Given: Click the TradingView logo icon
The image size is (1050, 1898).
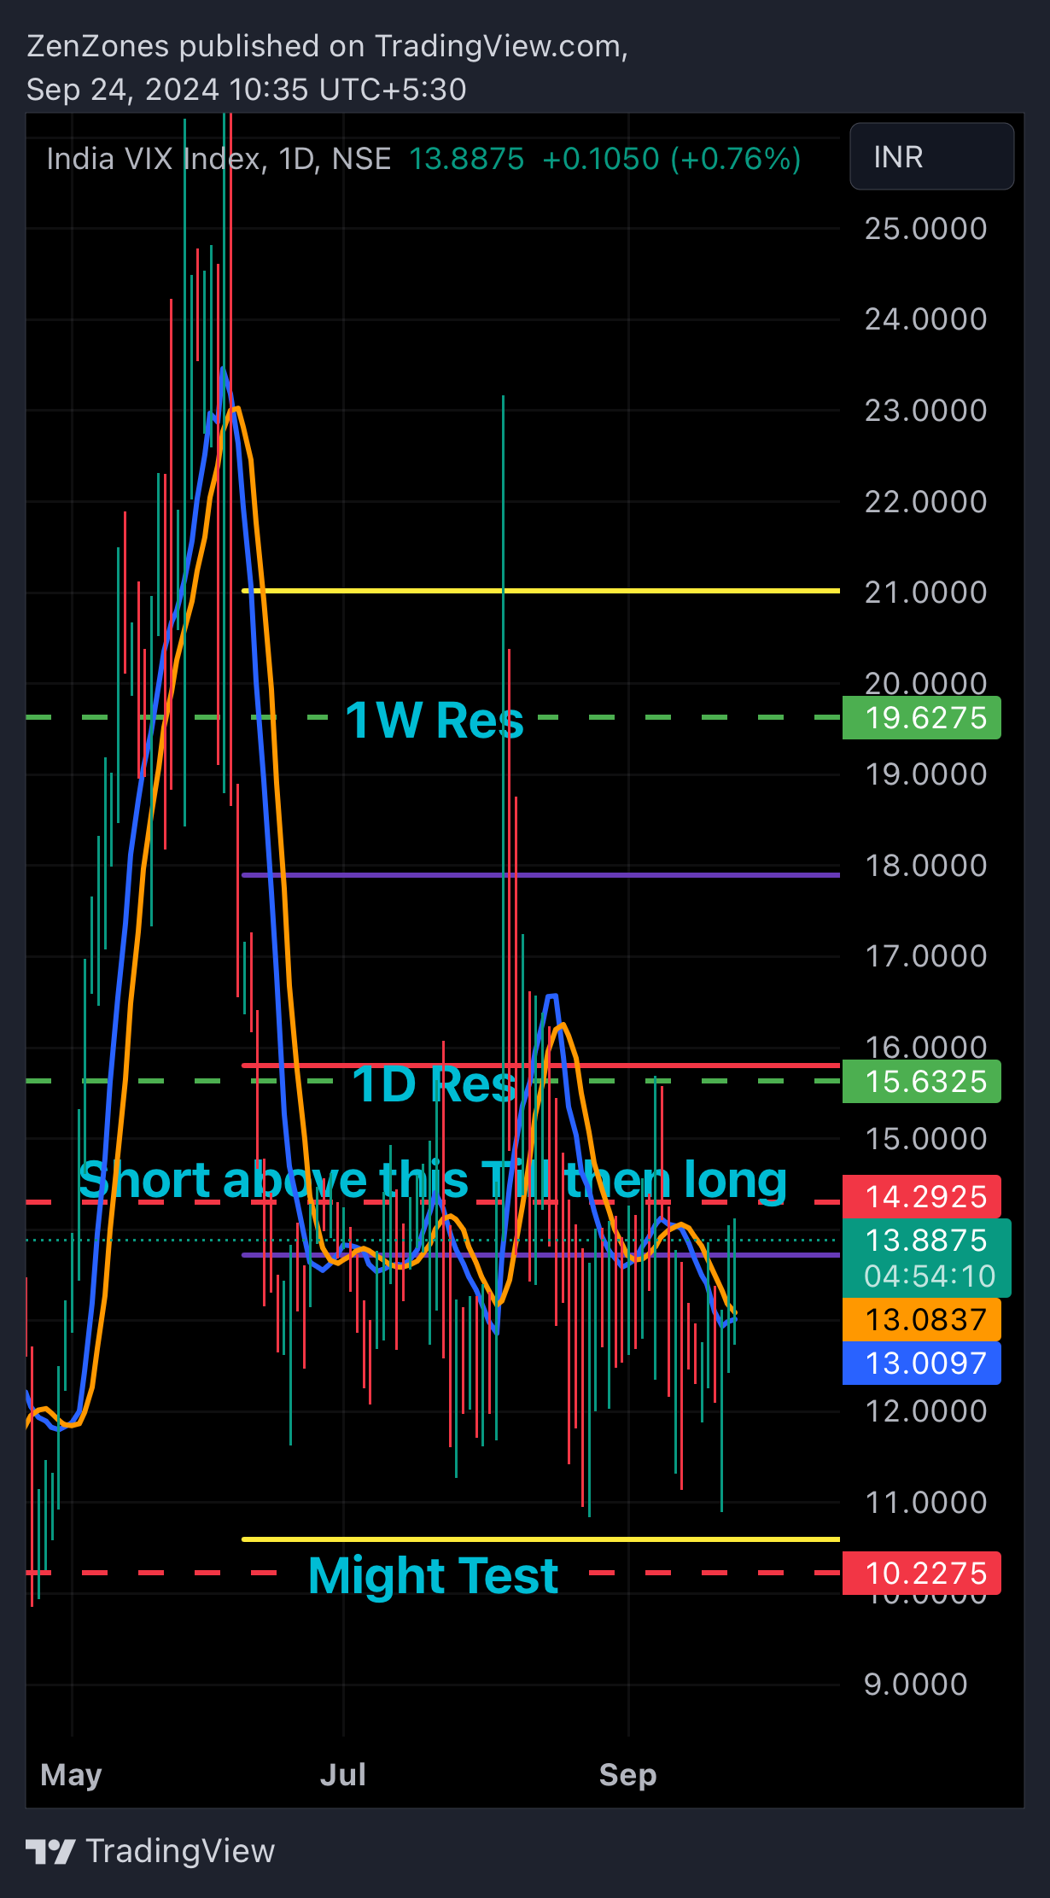Looking at the screenshot, I should (x=50, y=1851).
